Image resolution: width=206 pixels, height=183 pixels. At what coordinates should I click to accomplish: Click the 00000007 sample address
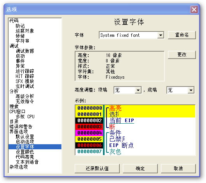89,152
